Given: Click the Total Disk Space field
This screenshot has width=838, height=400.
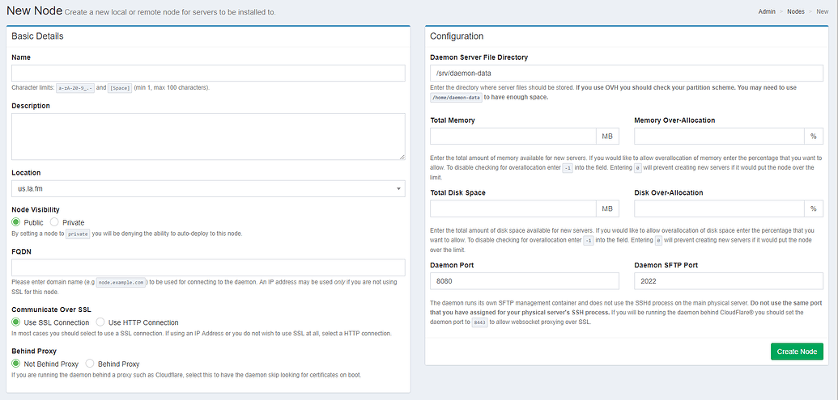Looking at the screenshot, I should (x=513, y=208).
